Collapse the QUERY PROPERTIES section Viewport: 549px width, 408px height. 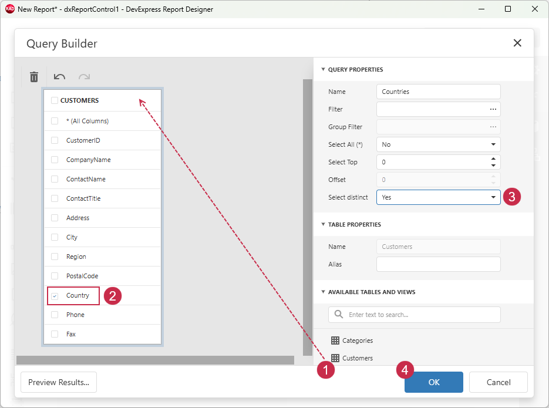(x=323, y=69)
